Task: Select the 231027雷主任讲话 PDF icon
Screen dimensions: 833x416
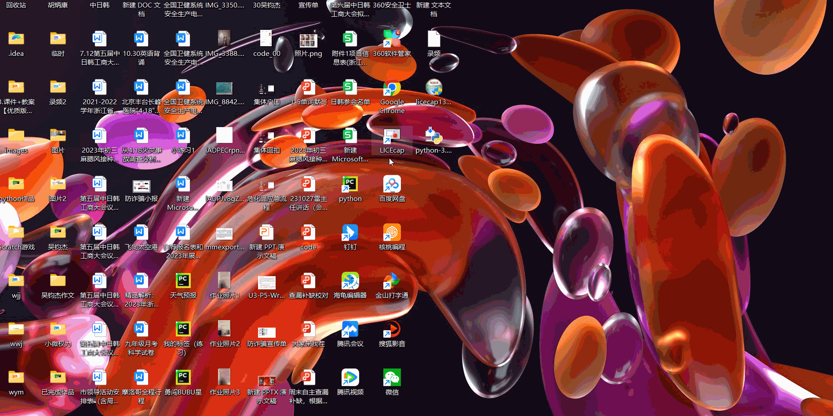Action: (x=308, y=185)
